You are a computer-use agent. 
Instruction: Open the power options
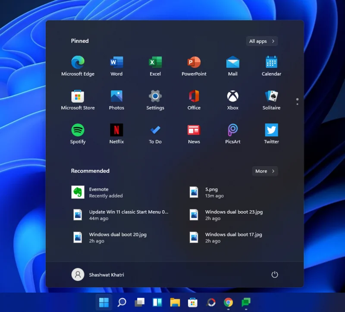(275, 274)
